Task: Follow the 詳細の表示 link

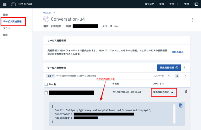Action: (x=177, y=52)
